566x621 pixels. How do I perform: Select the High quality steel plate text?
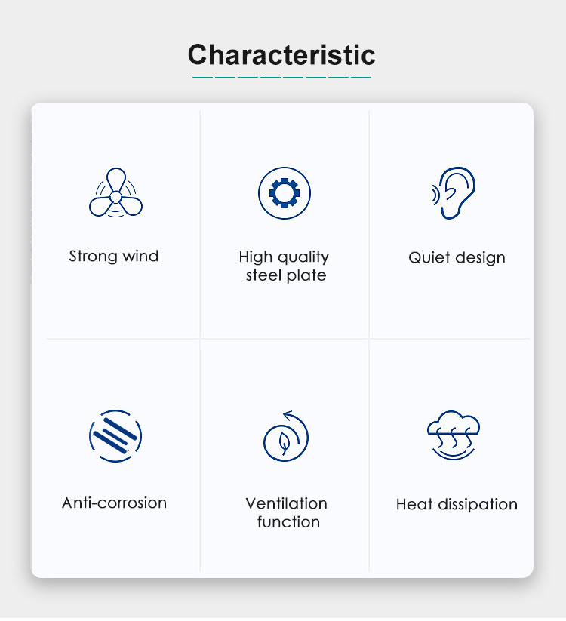[285, 266]
